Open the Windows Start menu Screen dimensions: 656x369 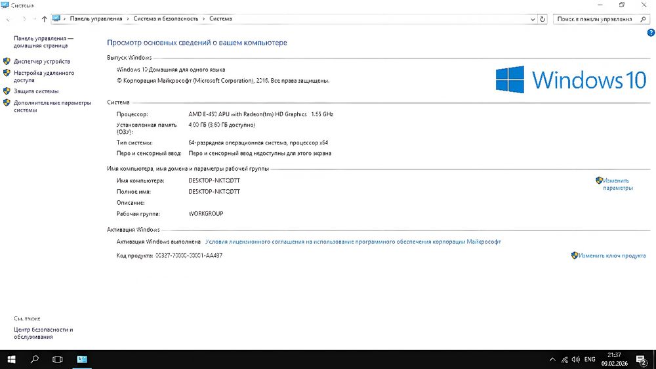[x=11, y=359]
